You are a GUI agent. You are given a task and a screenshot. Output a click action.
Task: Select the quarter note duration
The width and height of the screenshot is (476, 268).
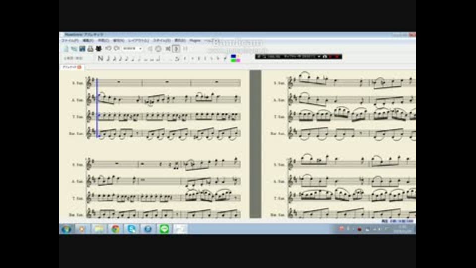pyautogui.click(x=133, y=59)
